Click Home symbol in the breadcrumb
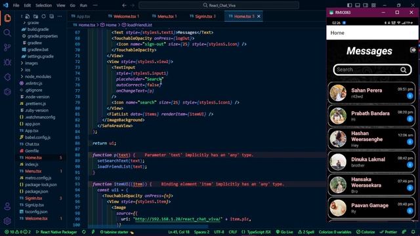Screen dimensions: 420x236 tap(111, 25)
